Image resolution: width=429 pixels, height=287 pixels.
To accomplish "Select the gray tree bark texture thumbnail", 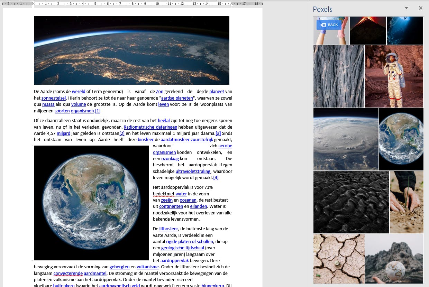I will pyautogui.click(x=339, y=76).
